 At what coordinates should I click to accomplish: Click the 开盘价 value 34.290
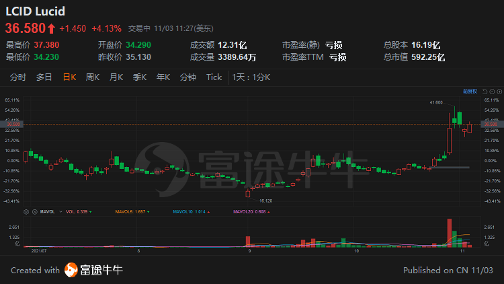click(138, 45)
